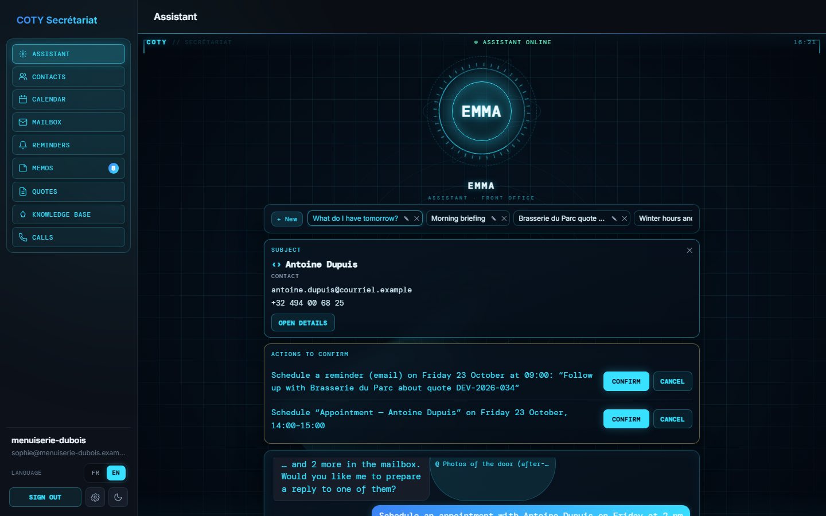Go to the Calendar page
The image size is (826, 516).
[x=68, y=99]
